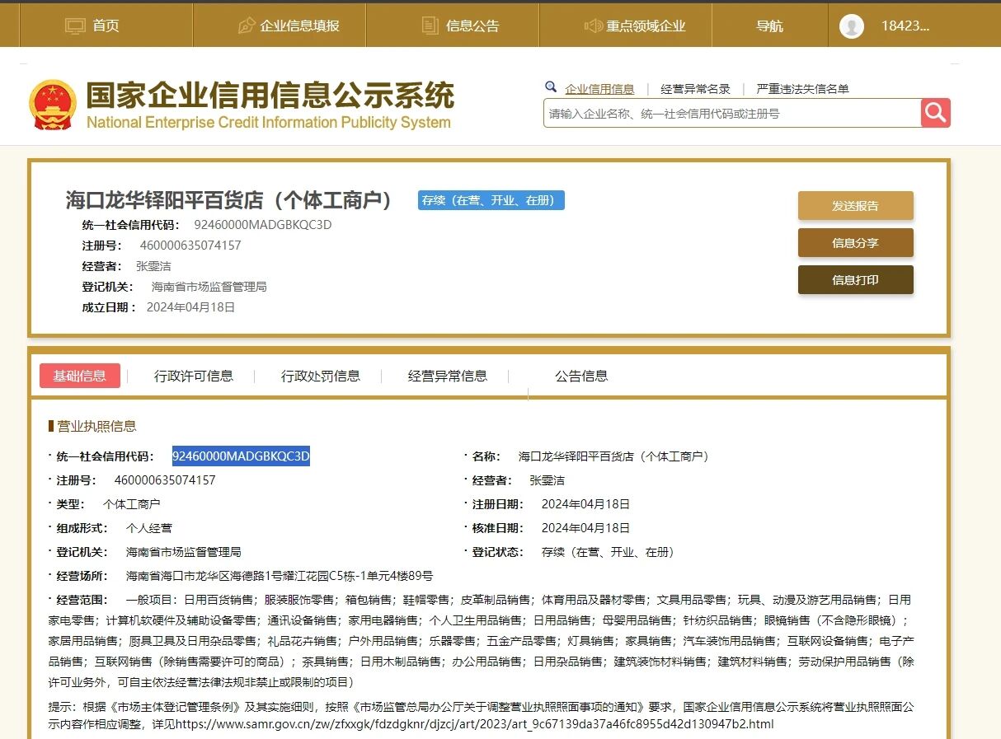Select the 经营异常名录 search category
Viewport: 1001px width, 739px height.
pos(695,89)
